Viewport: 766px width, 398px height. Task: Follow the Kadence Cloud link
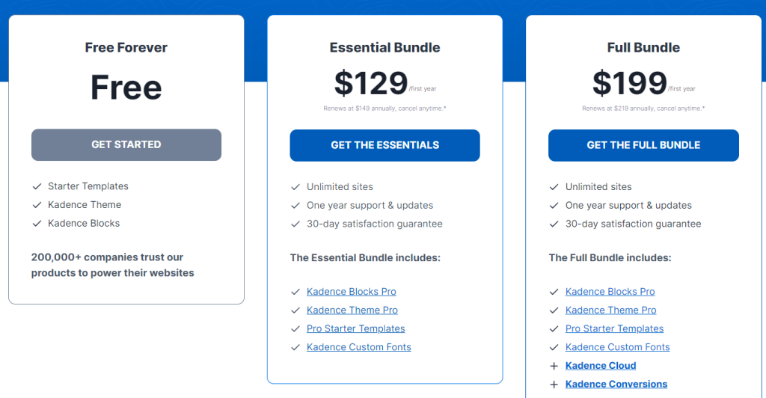pos(601,366)
